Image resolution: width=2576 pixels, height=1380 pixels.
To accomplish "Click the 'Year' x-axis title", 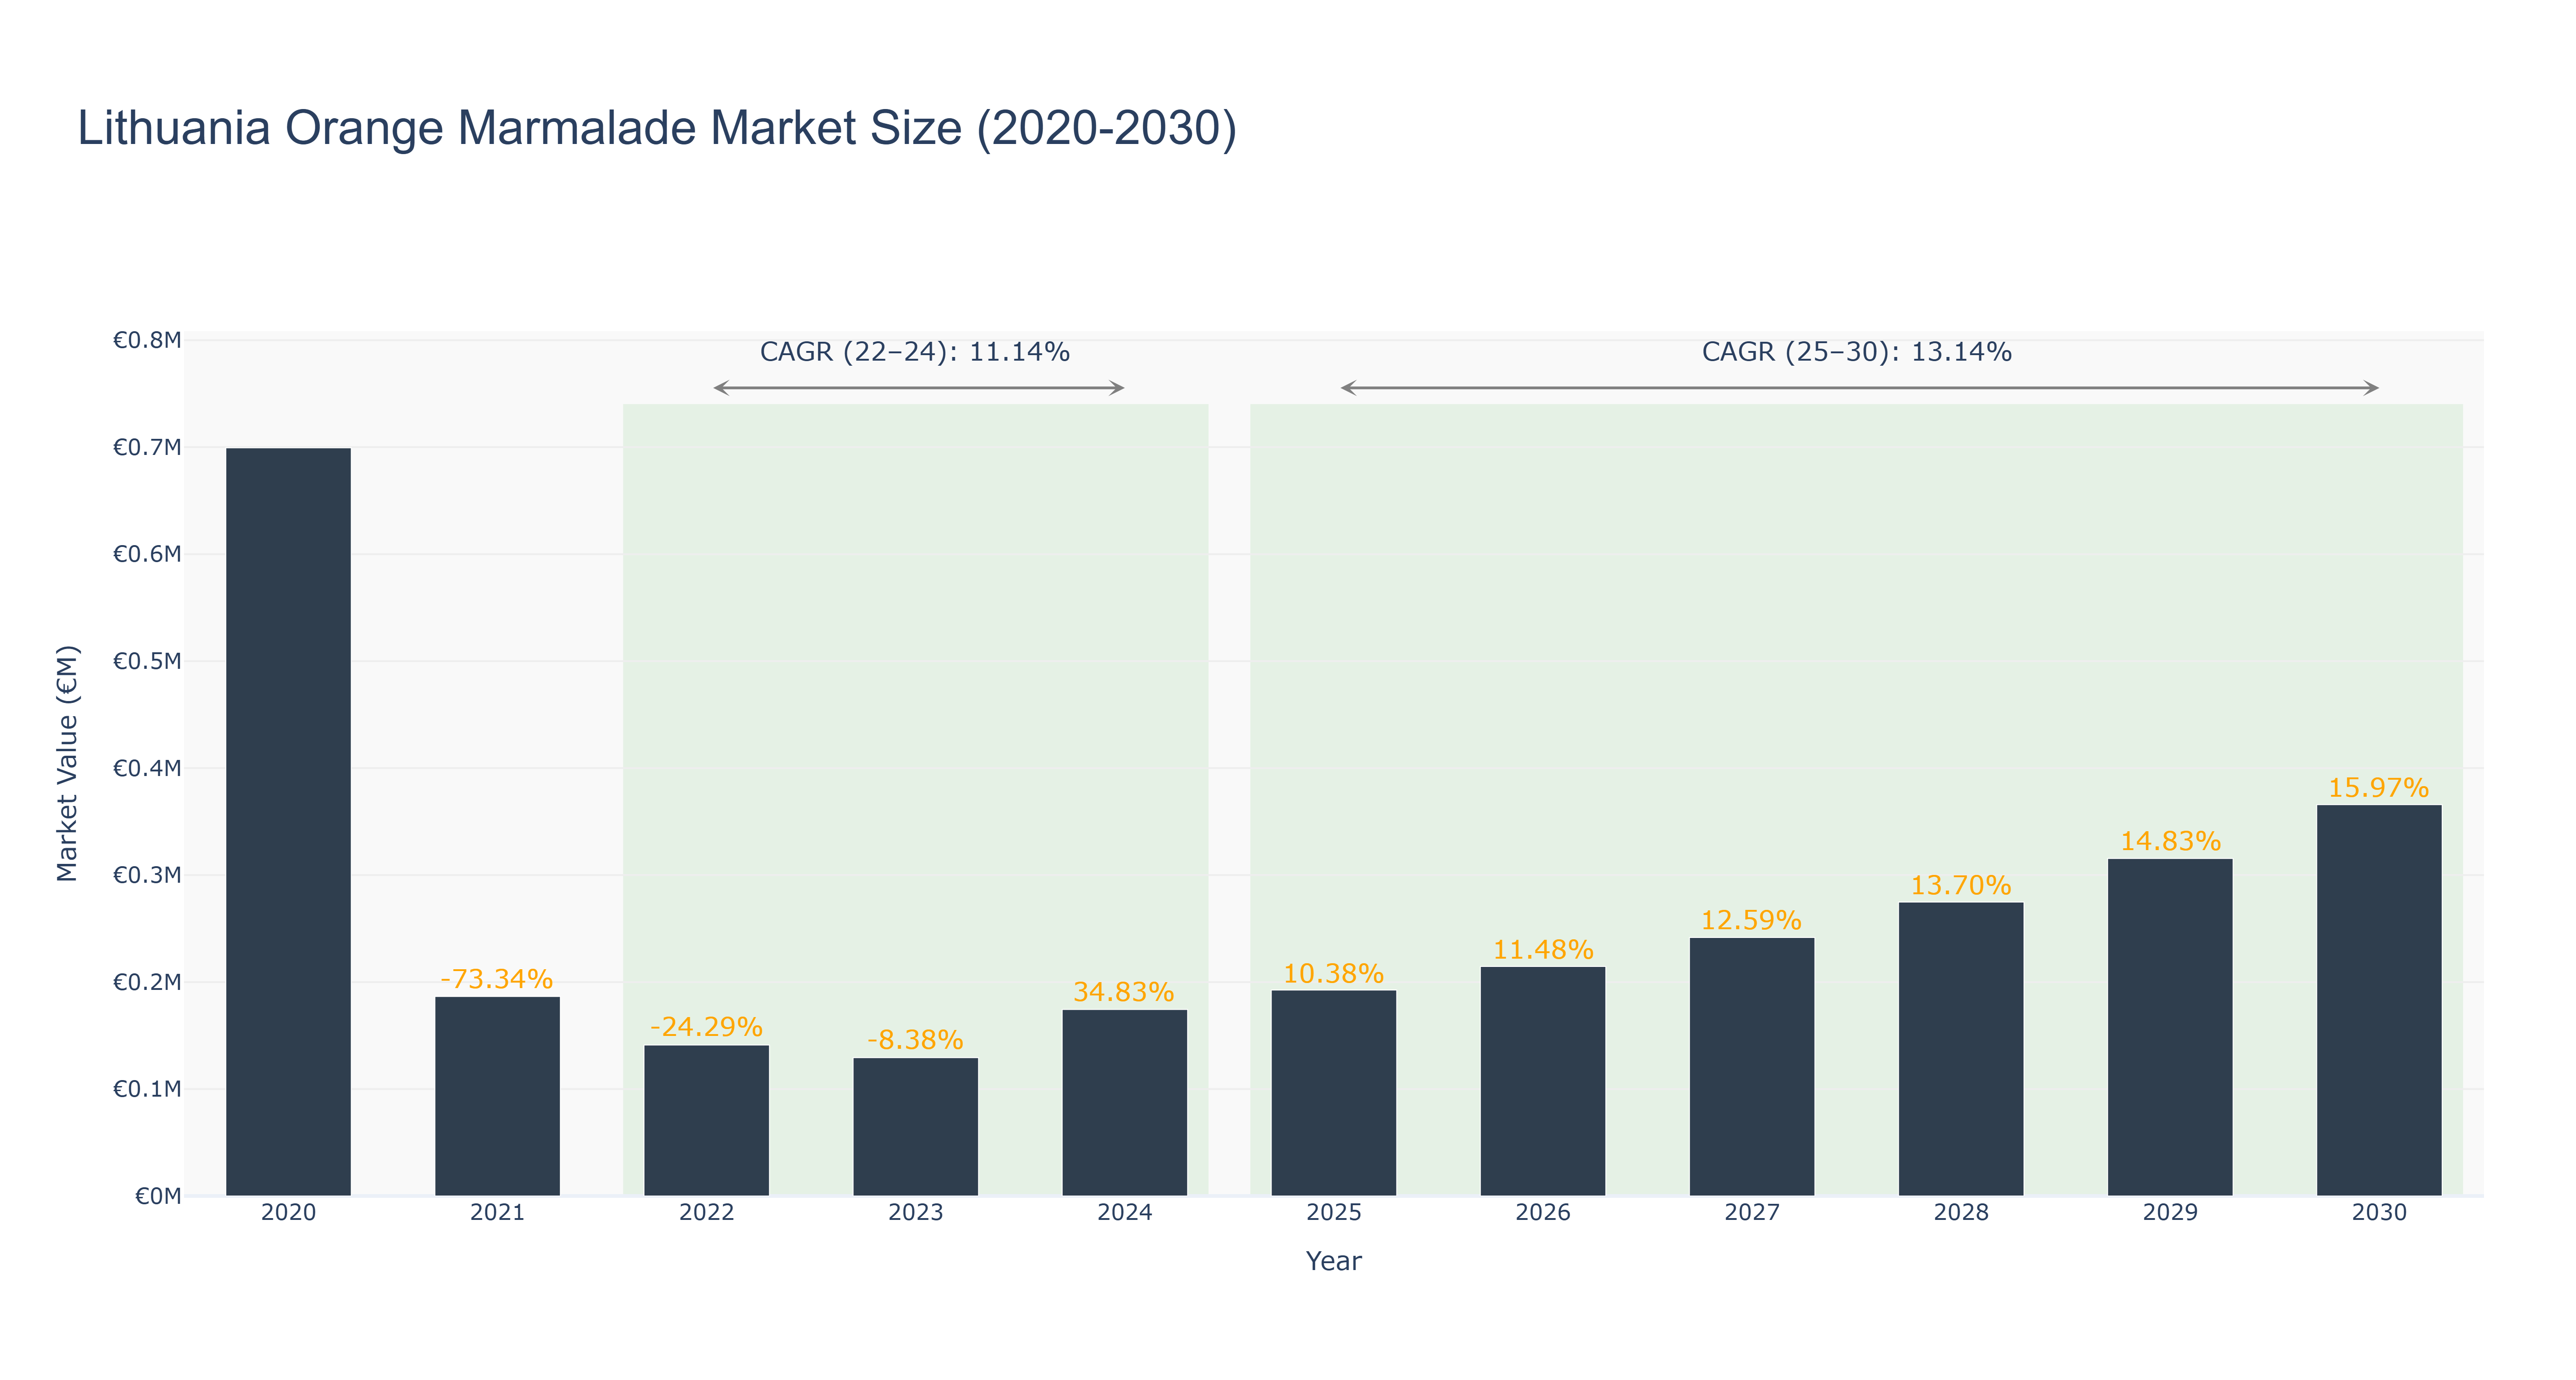I will [x=1333, y=1261].
